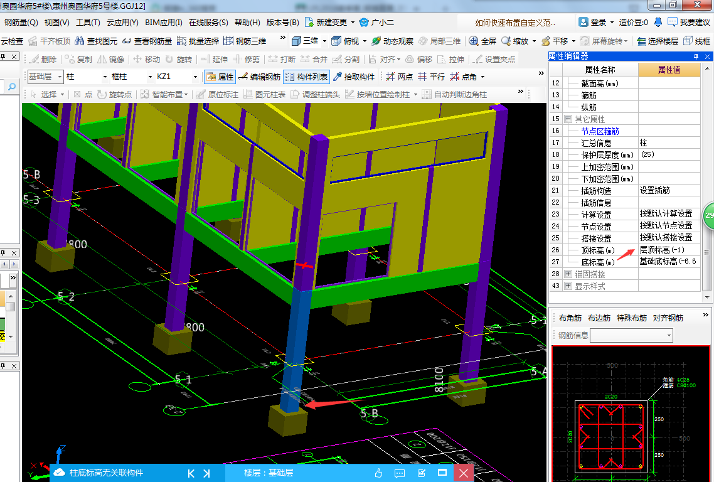
Task: Click the thumbs-up icon in blue bar
Action: click(x=379, y=473)
